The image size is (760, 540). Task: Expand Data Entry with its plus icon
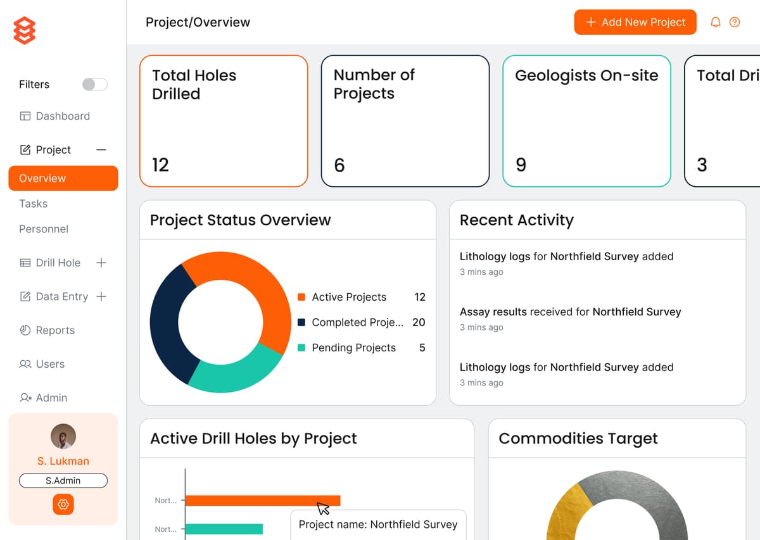point(101,296)
